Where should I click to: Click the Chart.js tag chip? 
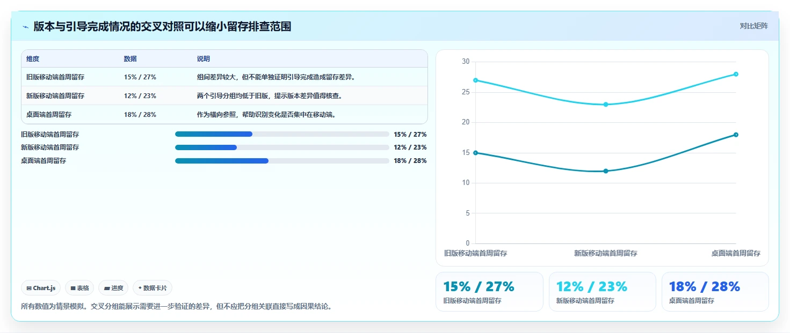[41, 288]
